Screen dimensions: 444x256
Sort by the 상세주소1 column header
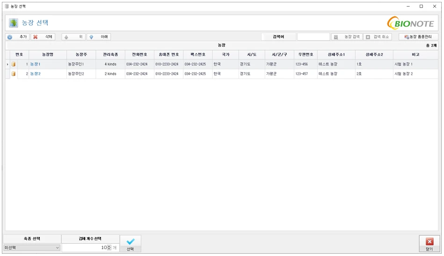336,55
